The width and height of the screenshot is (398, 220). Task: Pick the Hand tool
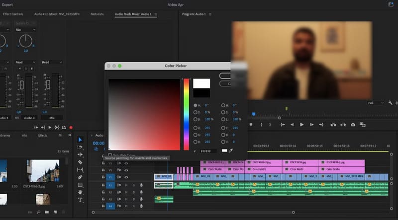click(x=81, y=192)
